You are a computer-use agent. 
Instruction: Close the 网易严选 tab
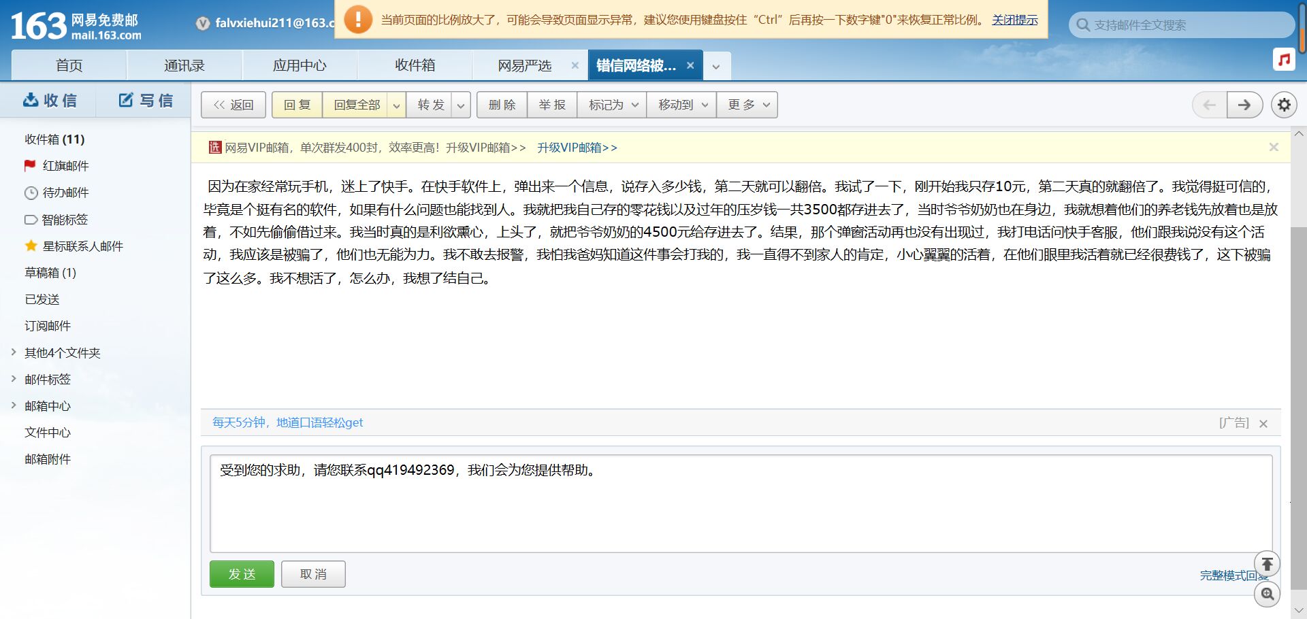(x=575, y=66)
